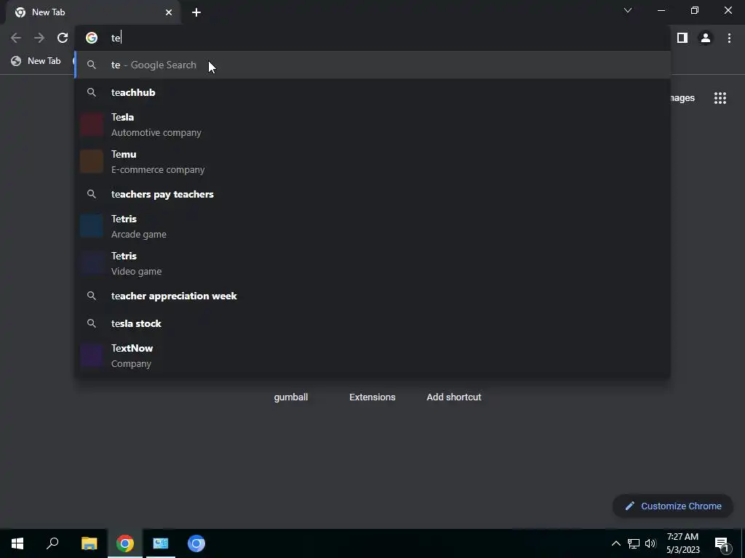
Task: Choose the tesla stock suggestion
Action: (372, 323)
